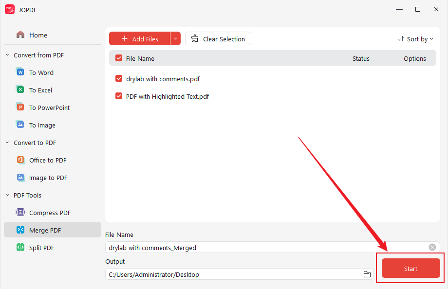
Task: Uncheck drylab with comments.pdf
Action: pos(119,79)
